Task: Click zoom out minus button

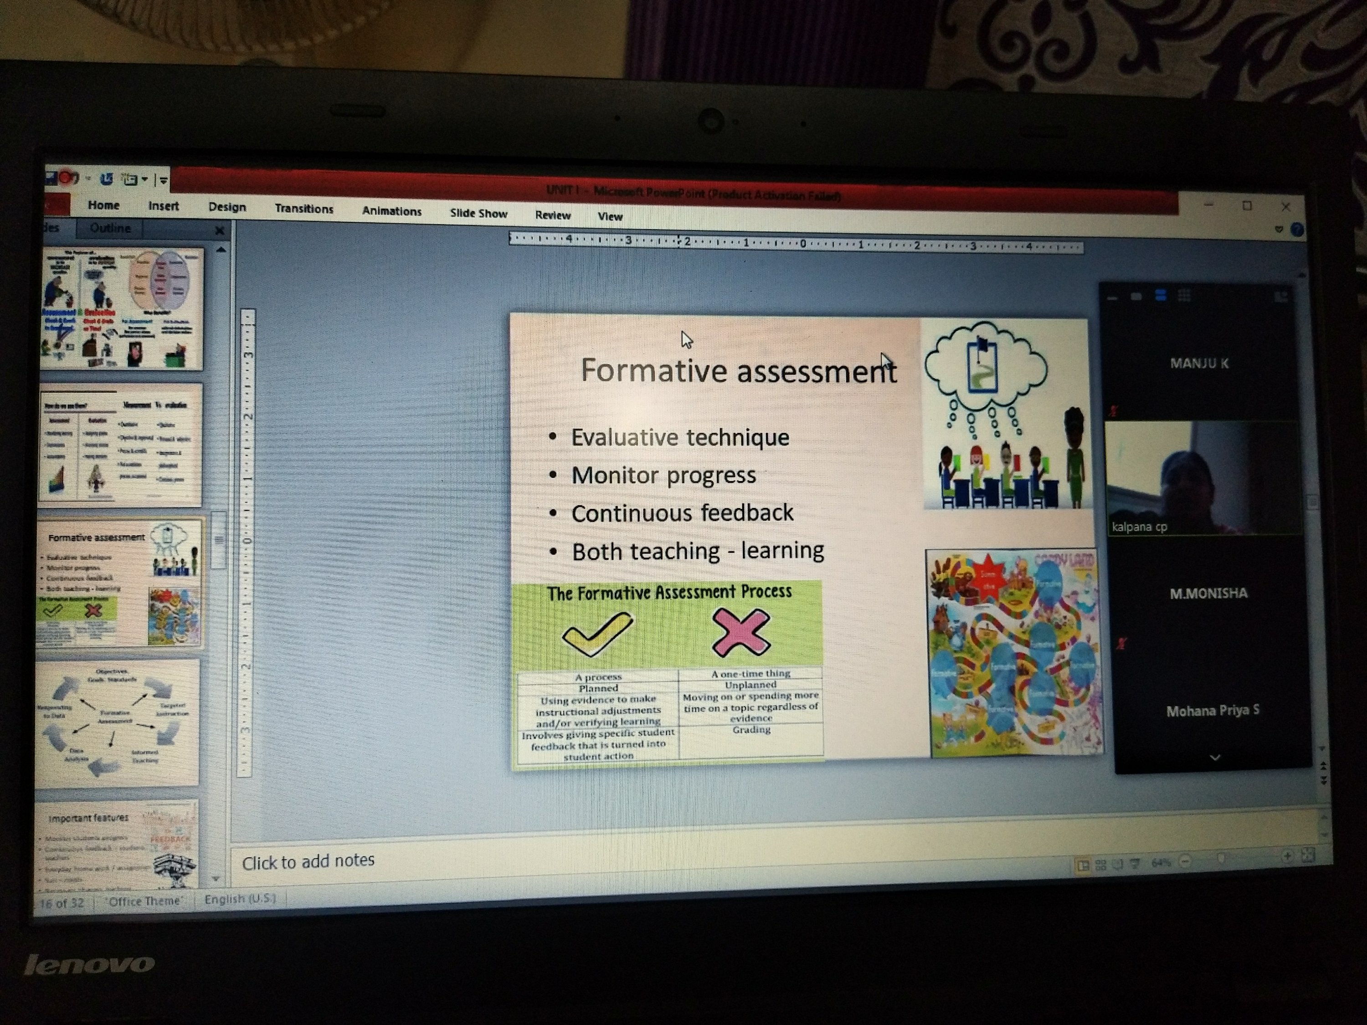Action: pos(1185,861)
